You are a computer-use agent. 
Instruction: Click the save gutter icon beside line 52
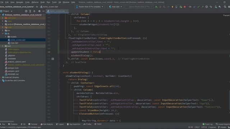(x=53, y=59)
